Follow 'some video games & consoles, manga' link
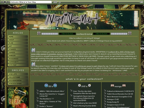Viewport: 144px width, 108px height. [52, 54]
